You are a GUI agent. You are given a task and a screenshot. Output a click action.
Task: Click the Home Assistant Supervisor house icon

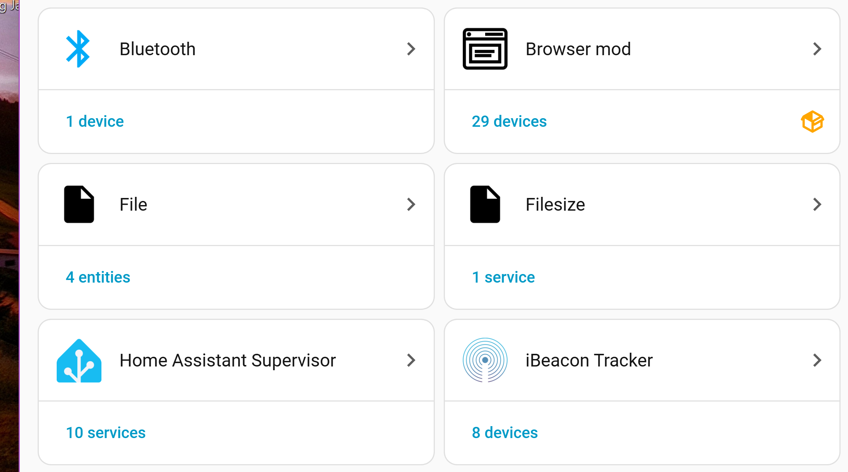pyautogui.click(x=79, y=360)
